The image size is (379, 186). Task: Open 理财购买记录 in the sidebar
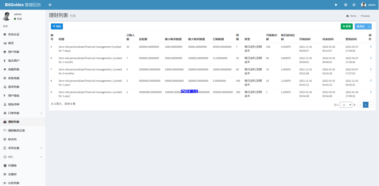pos(16,131)
